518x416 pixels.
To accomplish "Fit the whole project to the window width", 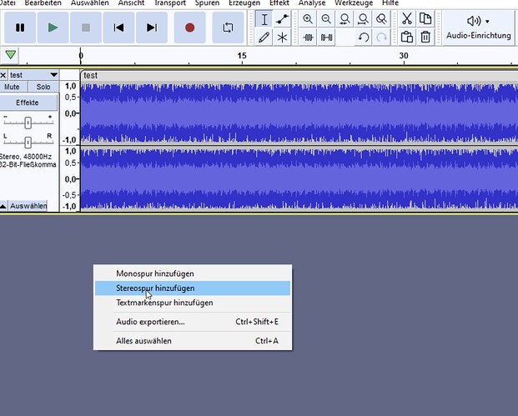I will coord(363,19).
